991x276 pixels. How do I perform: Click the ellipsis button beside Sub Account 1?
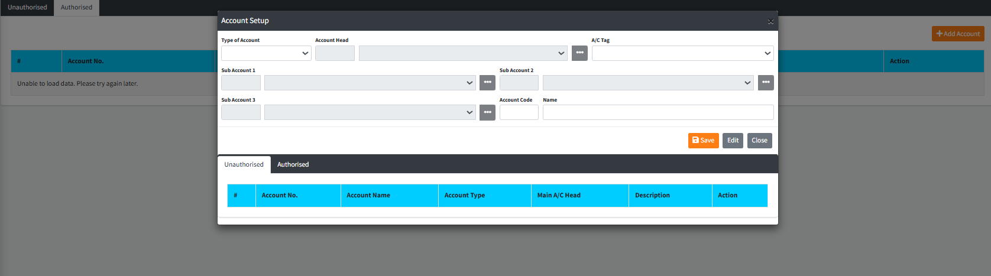pyautogui.click(x=487, y=83)
